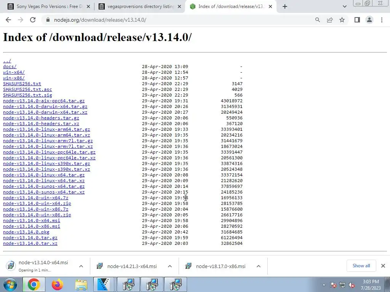Click the browser forward arrow

click(21, 20)
